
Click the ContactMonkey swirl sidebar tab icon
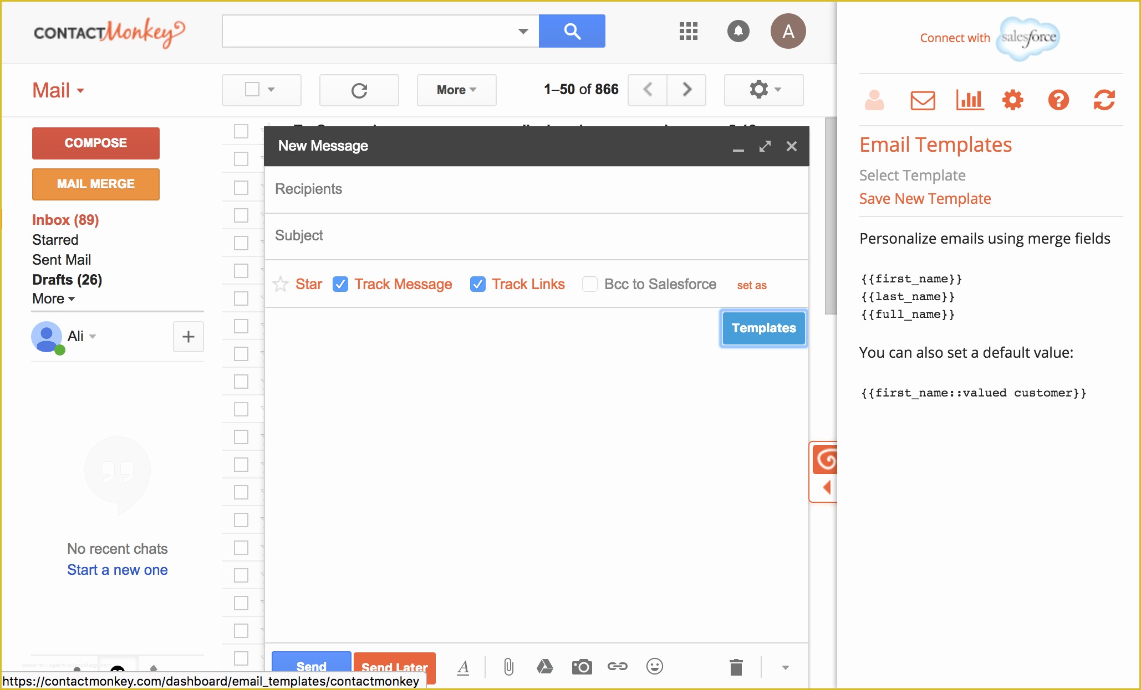click(x=826, y=460)
